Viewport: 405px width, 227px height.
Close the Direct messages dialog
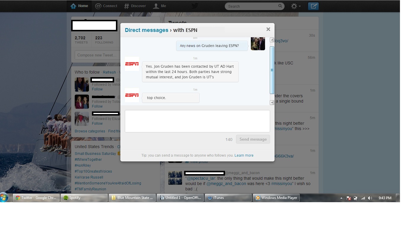(x=268, y=29)
